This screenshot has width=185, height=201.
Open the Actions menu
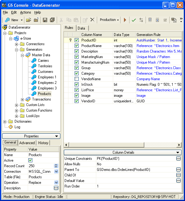coord(26,12)
